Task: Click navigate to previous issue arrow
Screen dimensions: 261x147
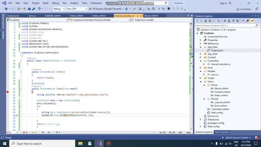Action: [43, 132]
